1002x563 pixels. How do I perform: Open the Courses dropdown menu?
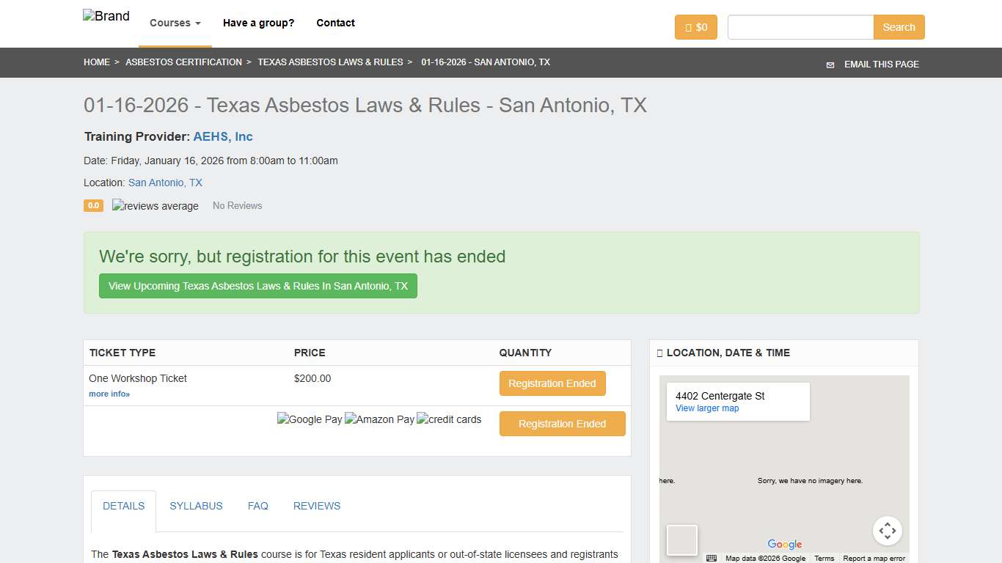(x=174, y=23)
